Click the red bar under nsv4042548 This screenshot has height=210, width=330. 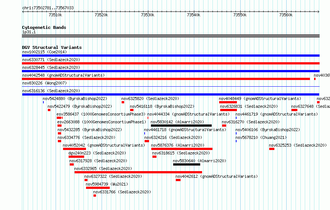166,79
